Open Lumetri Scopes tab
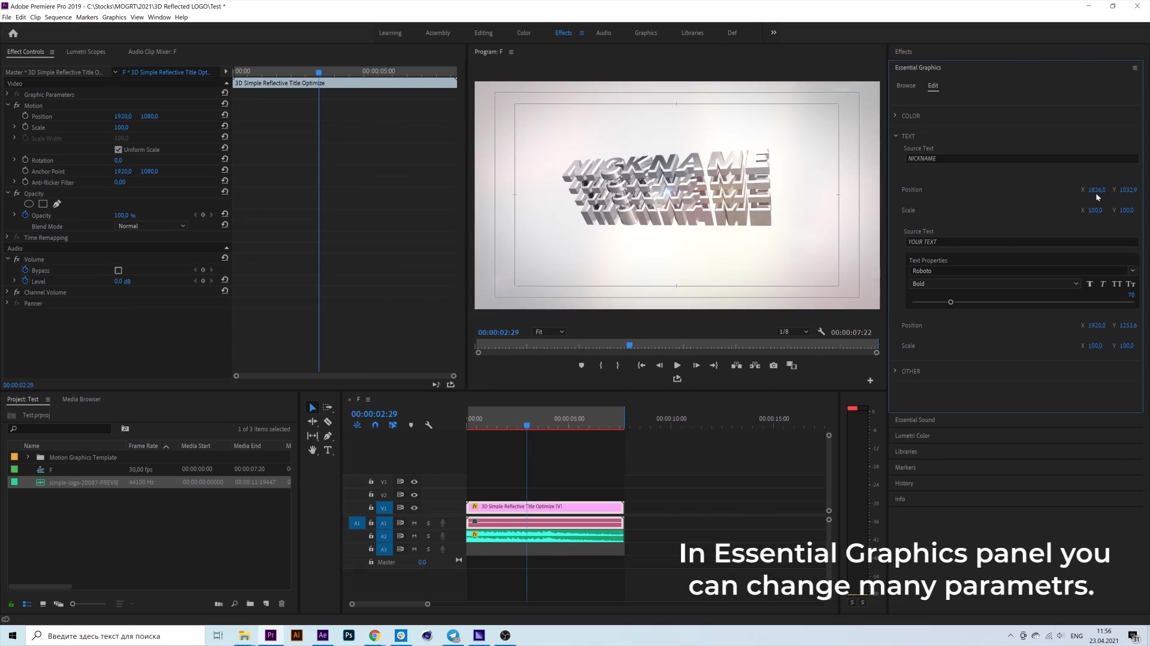 [x=86, y=52]
